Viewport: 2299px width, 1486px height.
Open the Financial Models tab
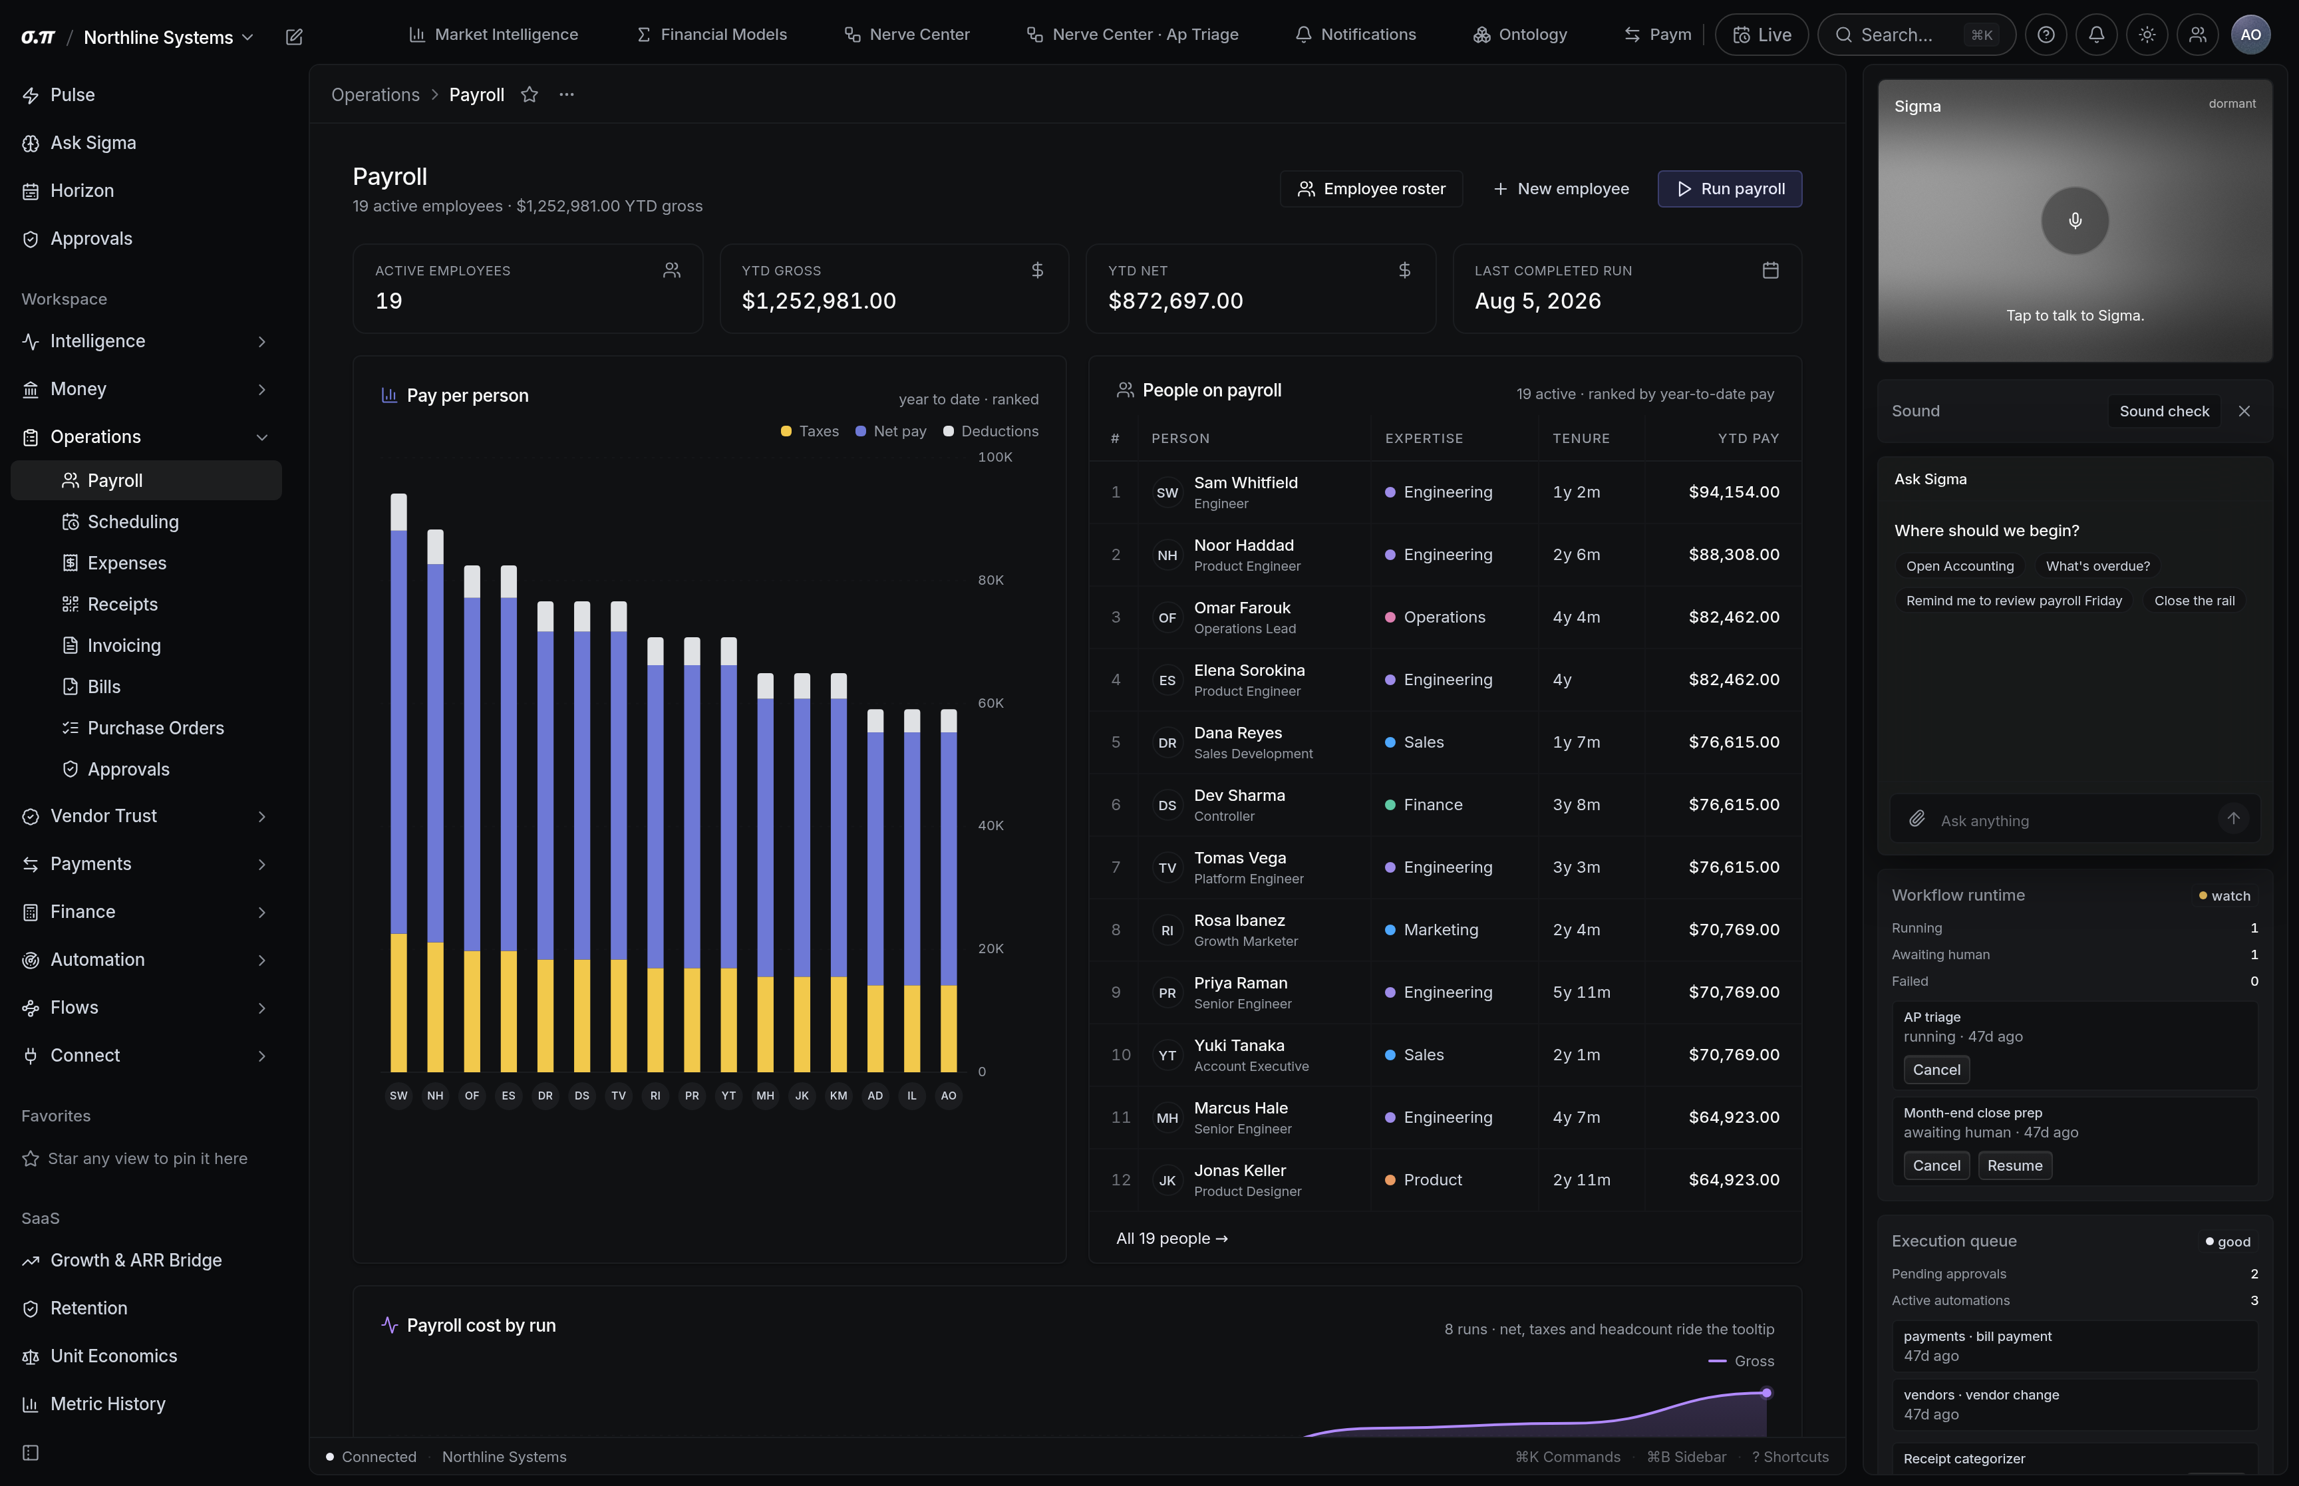(x=712, y=35)
